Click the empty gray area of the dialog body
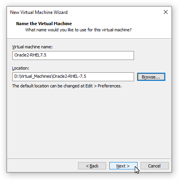Screen dimensions: 180x181 click(89, 123)
